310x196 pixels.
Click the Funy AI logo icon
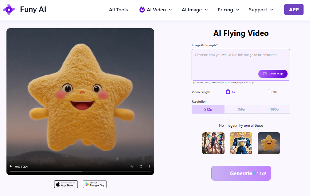click(9, 9)
